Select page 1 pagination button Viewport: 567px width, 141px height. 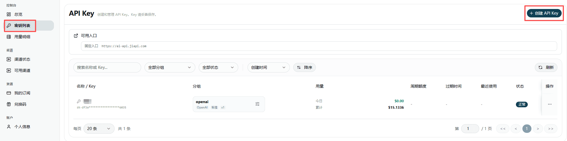[x=527, y=129]
